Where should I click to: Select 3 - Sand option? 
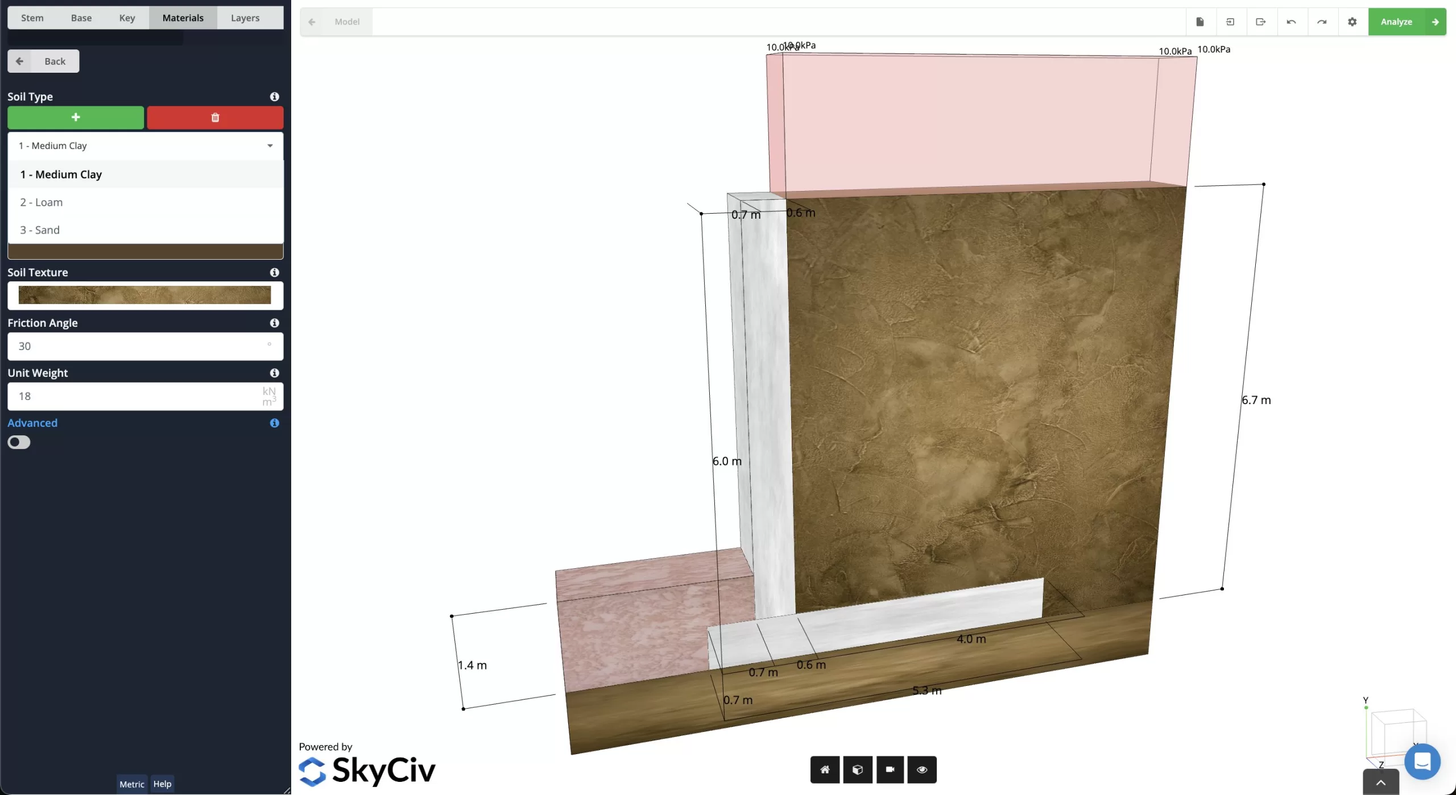point(40,230)
